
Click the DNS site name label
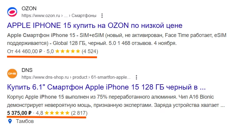pyautogui.click(x=27, y=70)
